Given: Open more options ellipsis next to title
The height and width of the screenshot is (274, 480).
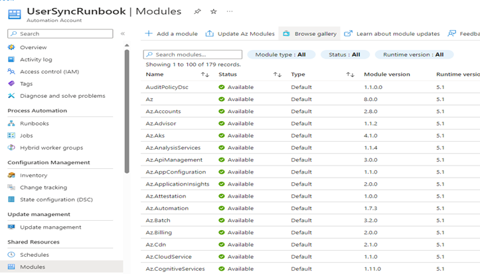Looking at the screenshot, I should [x=230, y=12].
